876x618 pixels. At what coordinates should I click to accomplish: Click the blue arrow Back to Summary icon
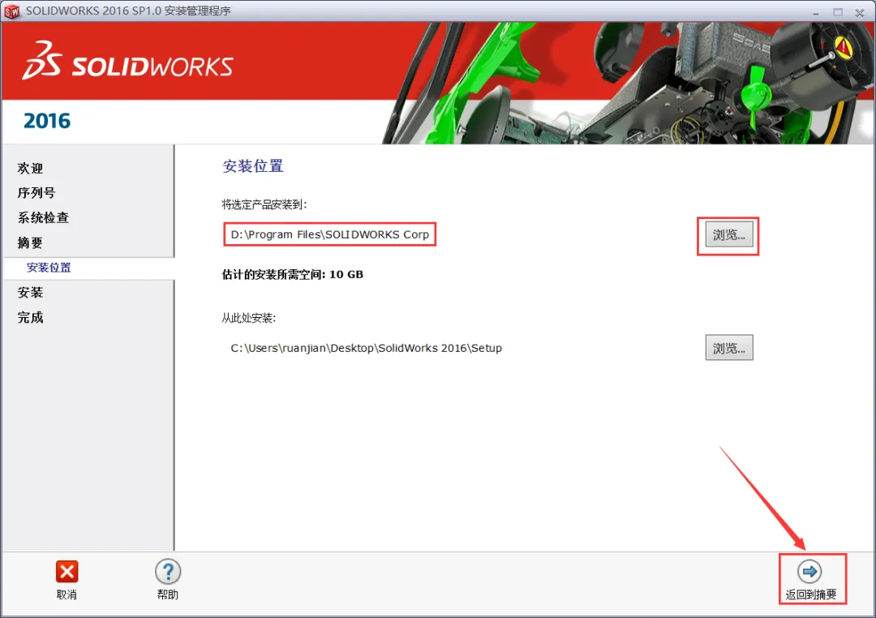tap(809, 572)
